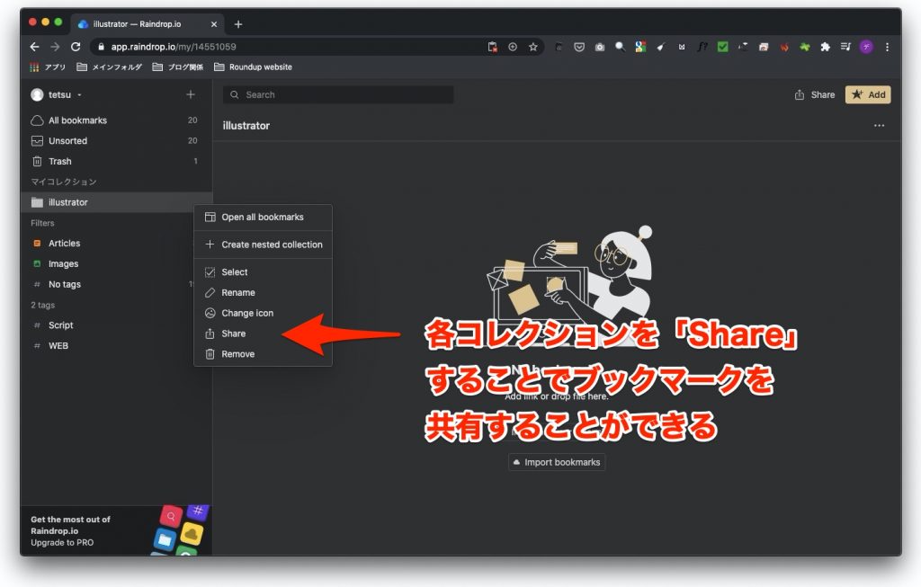The image size is (921, 587).
Task: Focus the Search input field
Action: click(x=338, y=94)
